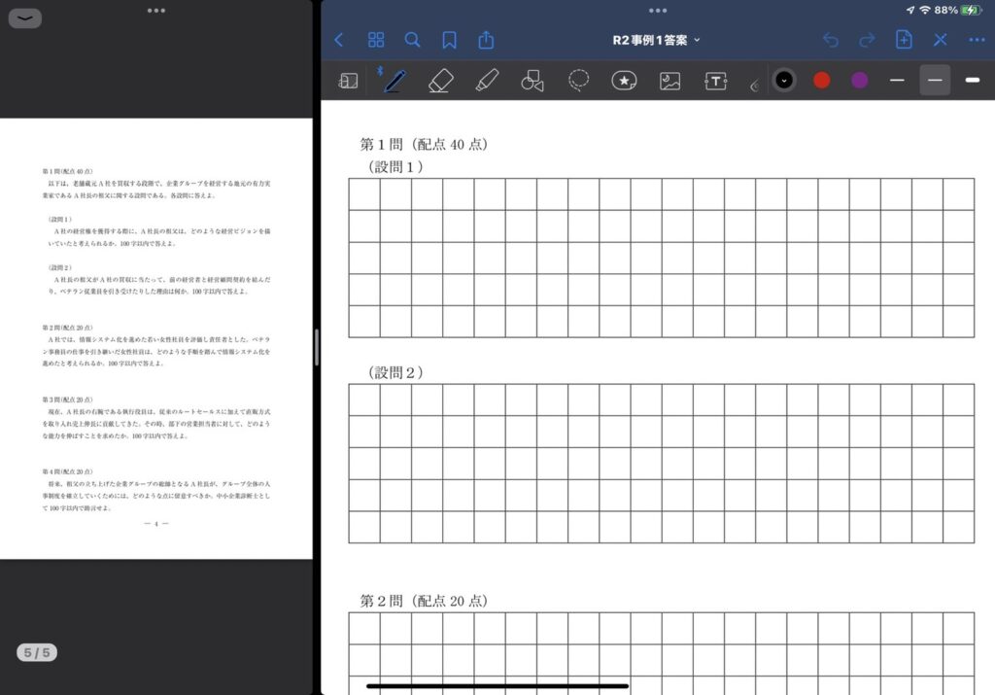Pick the red pen color

click(x=822, y=80)
